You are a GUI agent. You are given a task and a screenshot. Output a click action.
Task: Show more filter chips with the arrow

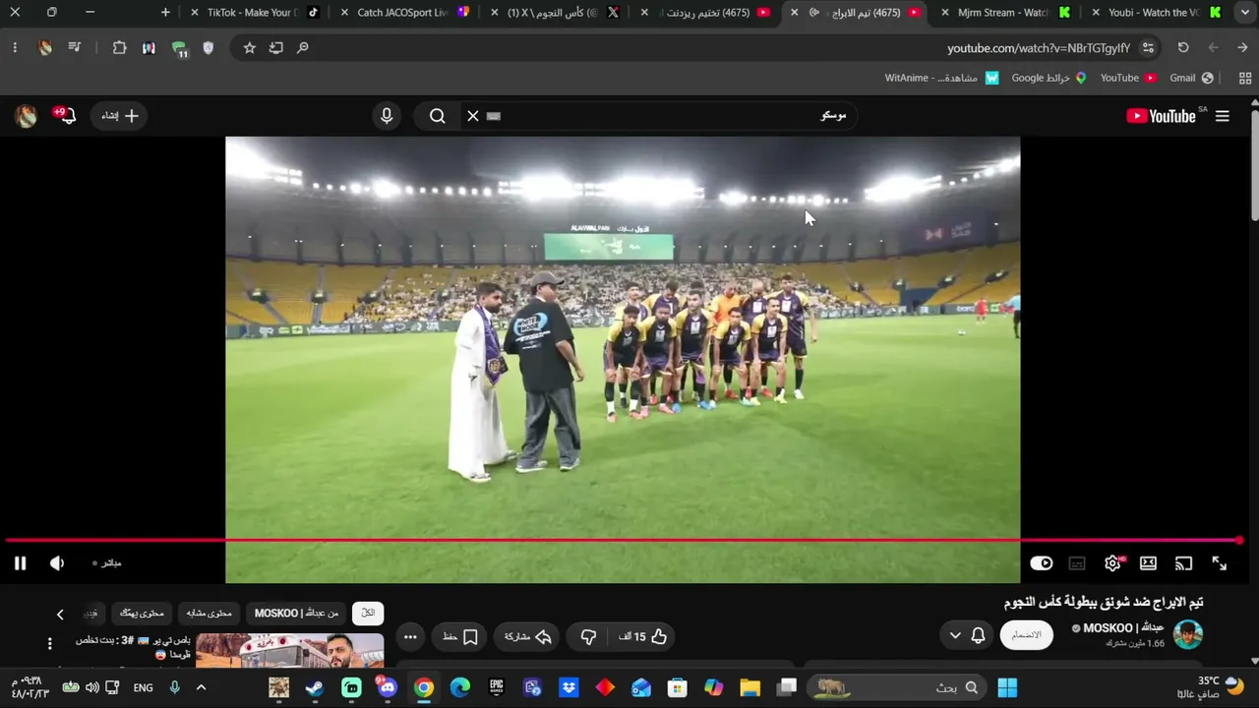coord(60,615)
